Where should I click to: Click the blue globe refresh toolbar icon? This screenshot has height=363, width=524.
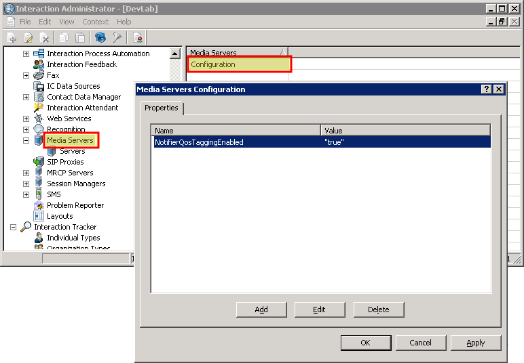click(x=100, y=38)
